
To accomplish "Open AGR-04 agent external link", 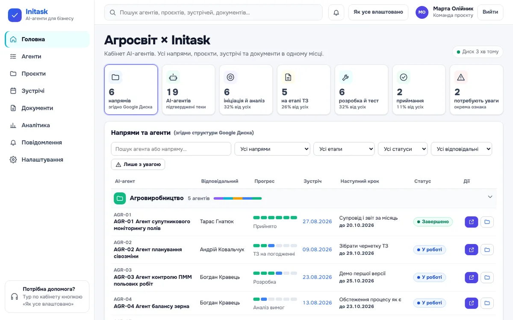I will [x=472, y=303].
